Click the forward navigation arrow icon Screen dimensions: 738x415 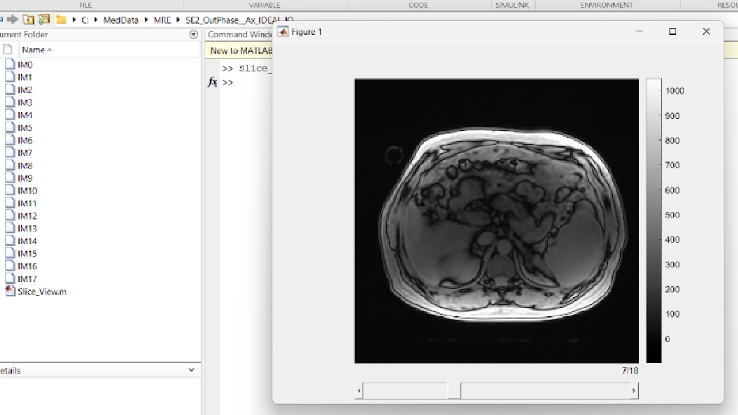pos(13,20)
